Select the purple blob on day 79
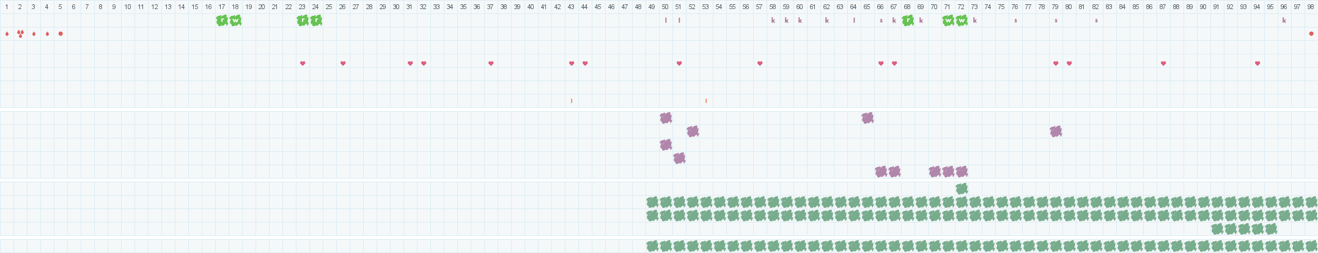This screenshot has width=1318, height=253. [x=1056, y=131]
